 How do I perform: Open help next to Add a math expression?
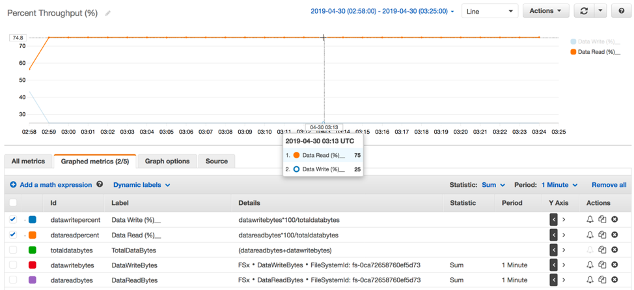click(100, 184)
